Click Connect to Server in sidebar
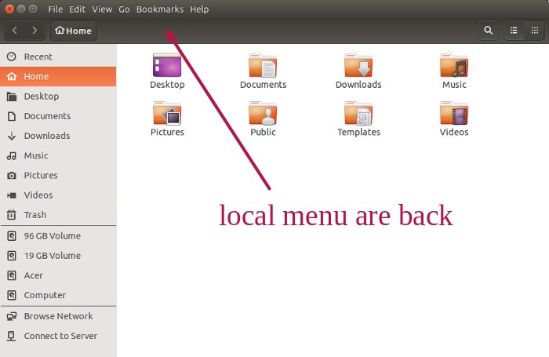549x357 pixels. coord(58,336)
